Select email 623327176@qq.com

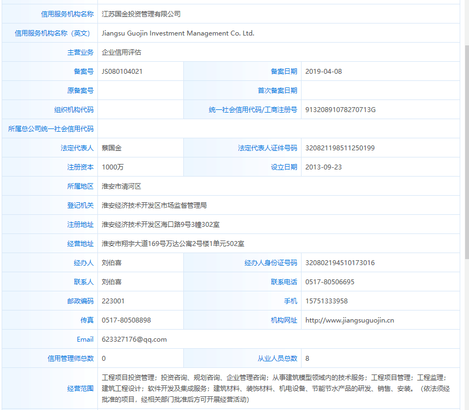pyautogui.click(x=134, y=339)
